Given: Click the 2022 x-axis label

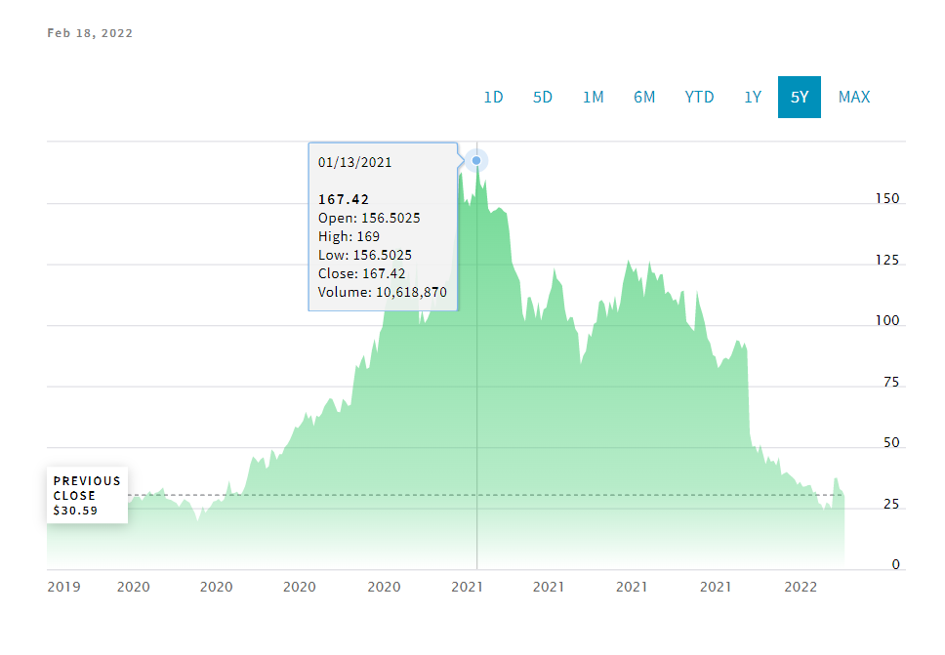Looking at the screenshot, I should coord(801,587).
